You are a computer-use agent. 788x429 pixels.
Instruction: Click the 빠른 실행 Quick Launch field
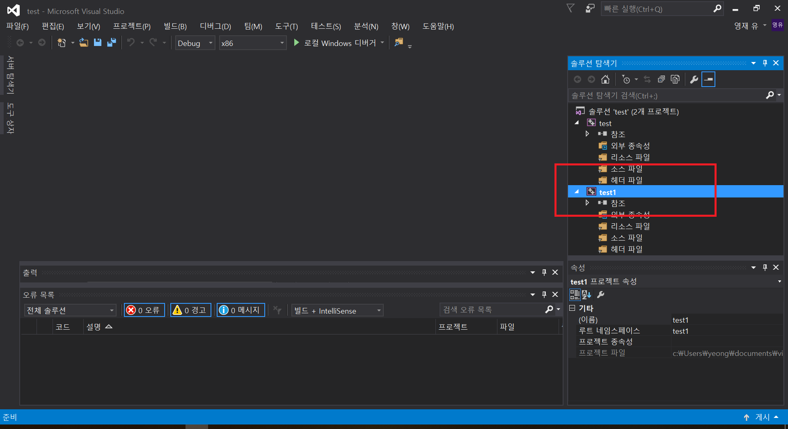(x=658, y=9)
